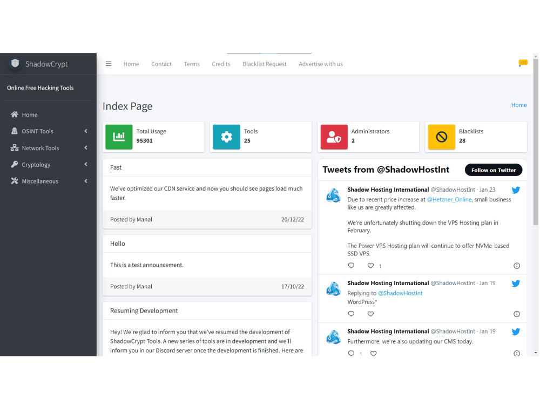Image resolution: width=540 pixels, height=405 pixels.
Task: Click the teal Tools gear icon
Action: click(x=226, y=137)
